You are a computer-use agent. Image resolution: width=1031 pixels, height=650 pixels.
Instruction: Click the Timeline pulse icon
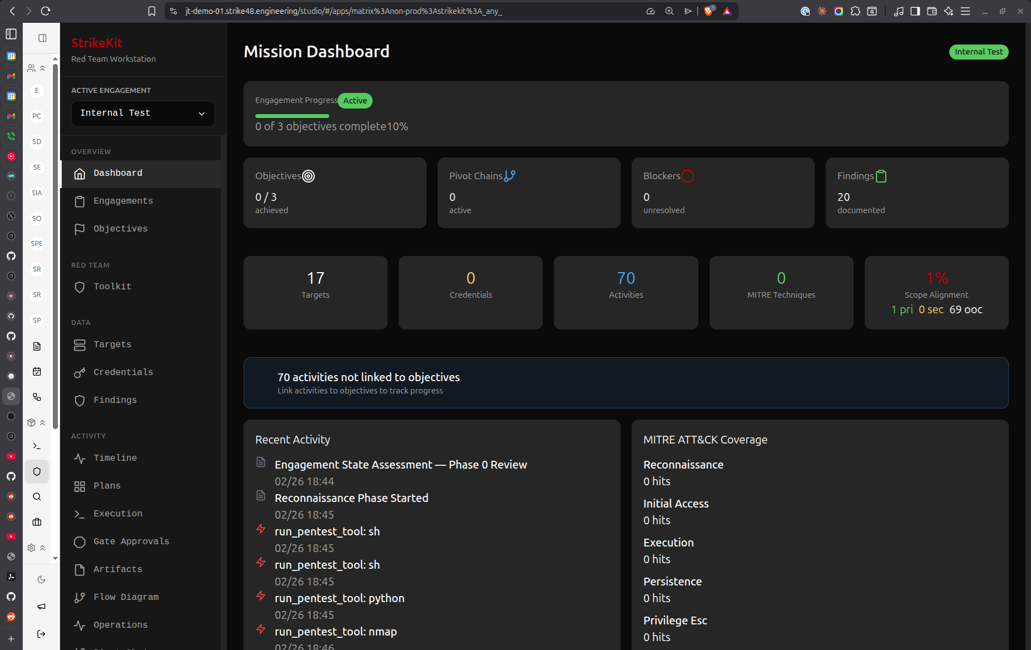tap(80, 459)
